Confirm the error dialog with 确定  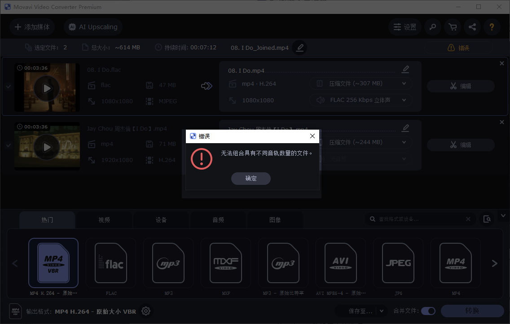click(x=251, y=179)
